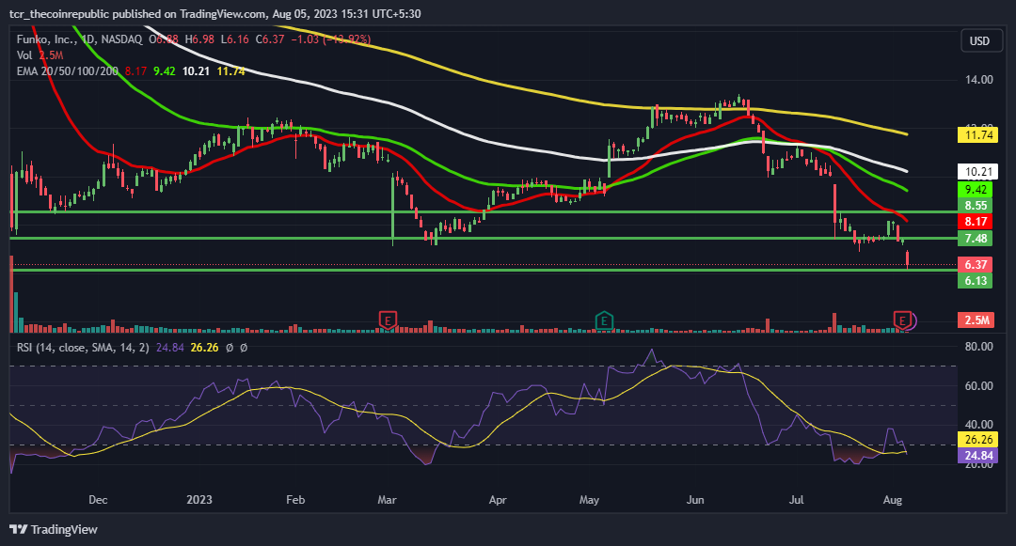Click the red 8.17 EMA price label
Viewport: 1016px width, 546px height.
coord(976,222)
